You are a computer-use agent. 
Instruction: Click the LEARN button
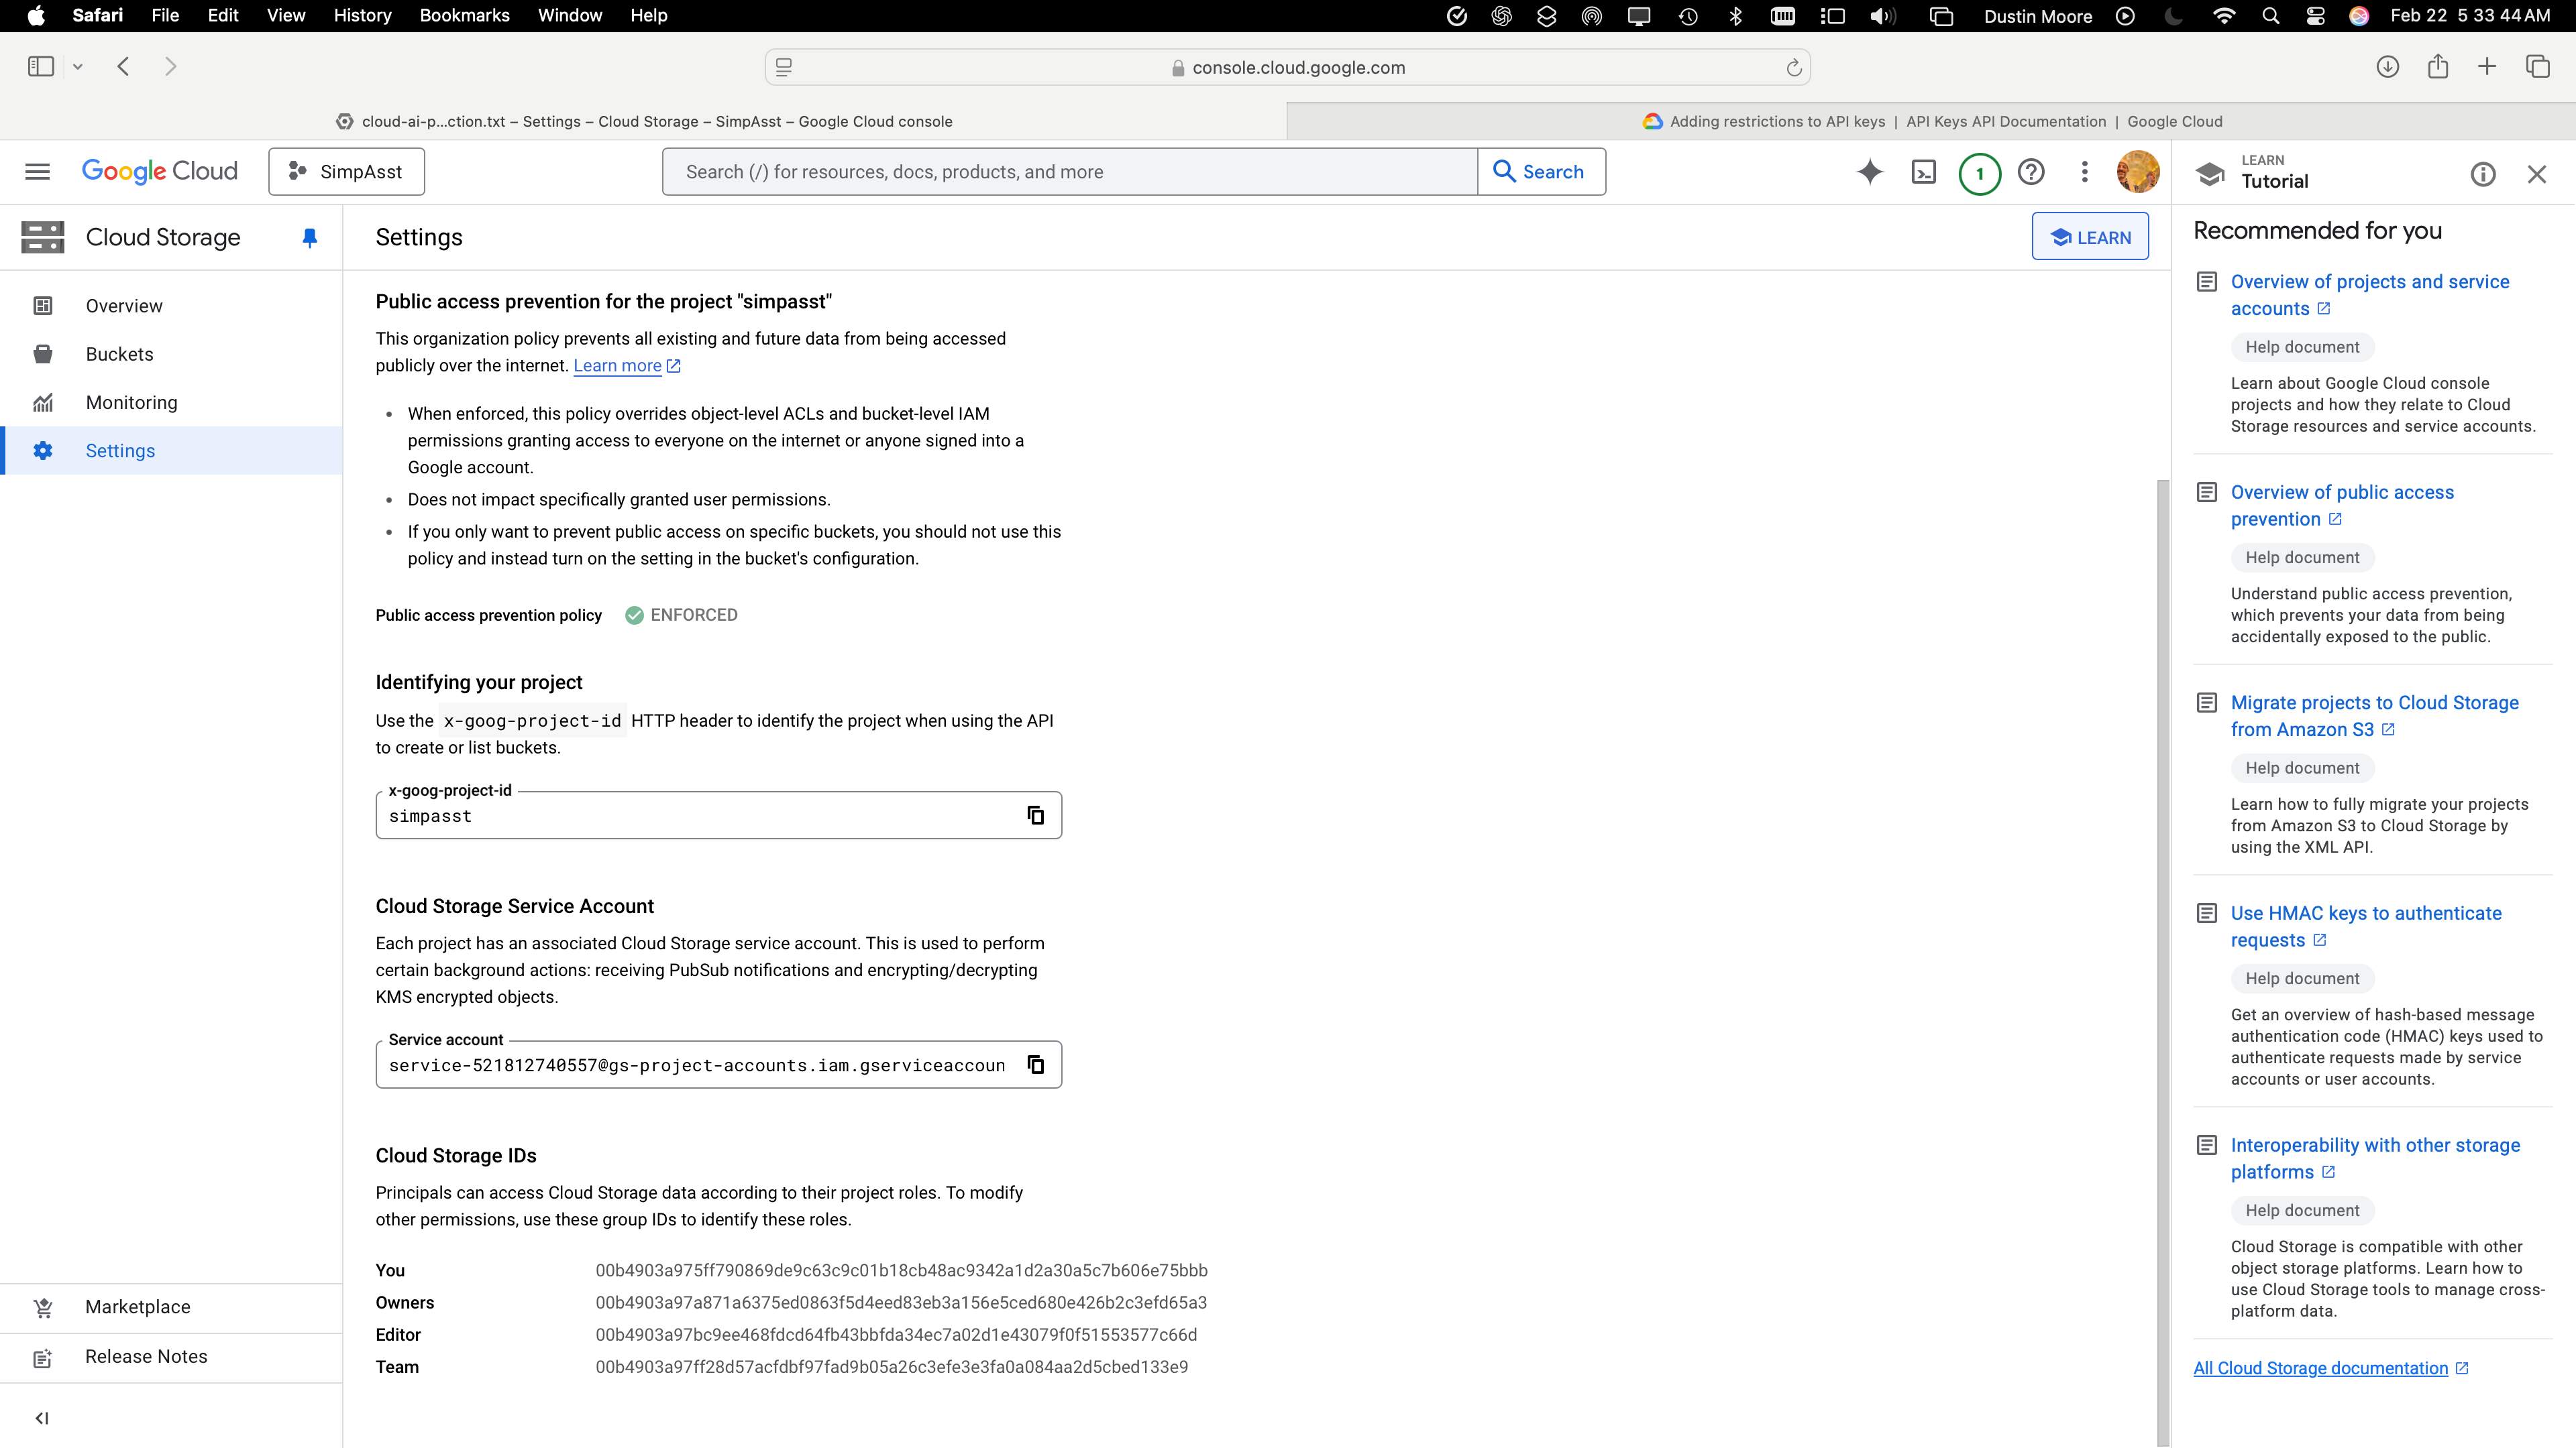tap(2089, 237)
